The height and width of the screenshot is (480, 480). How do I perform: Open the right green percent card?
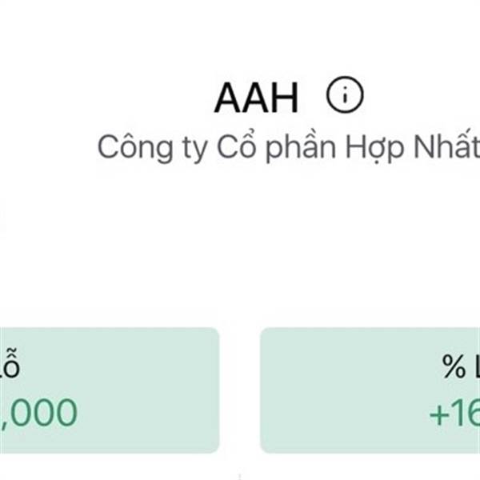click(x=370, y=390)
